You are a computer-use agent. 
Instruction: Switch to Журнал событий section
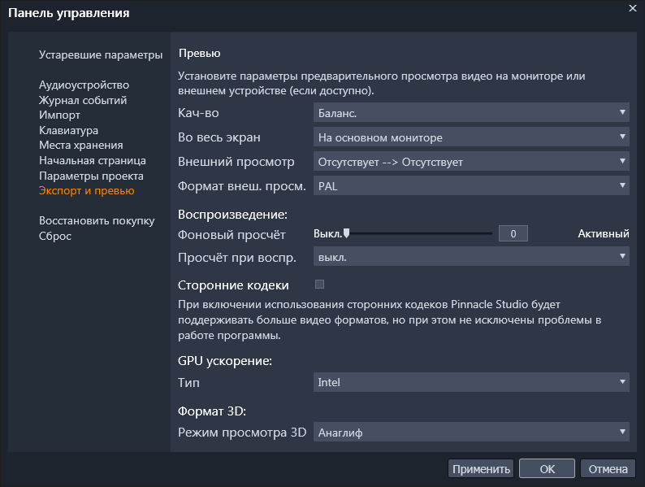coord(82,100)
